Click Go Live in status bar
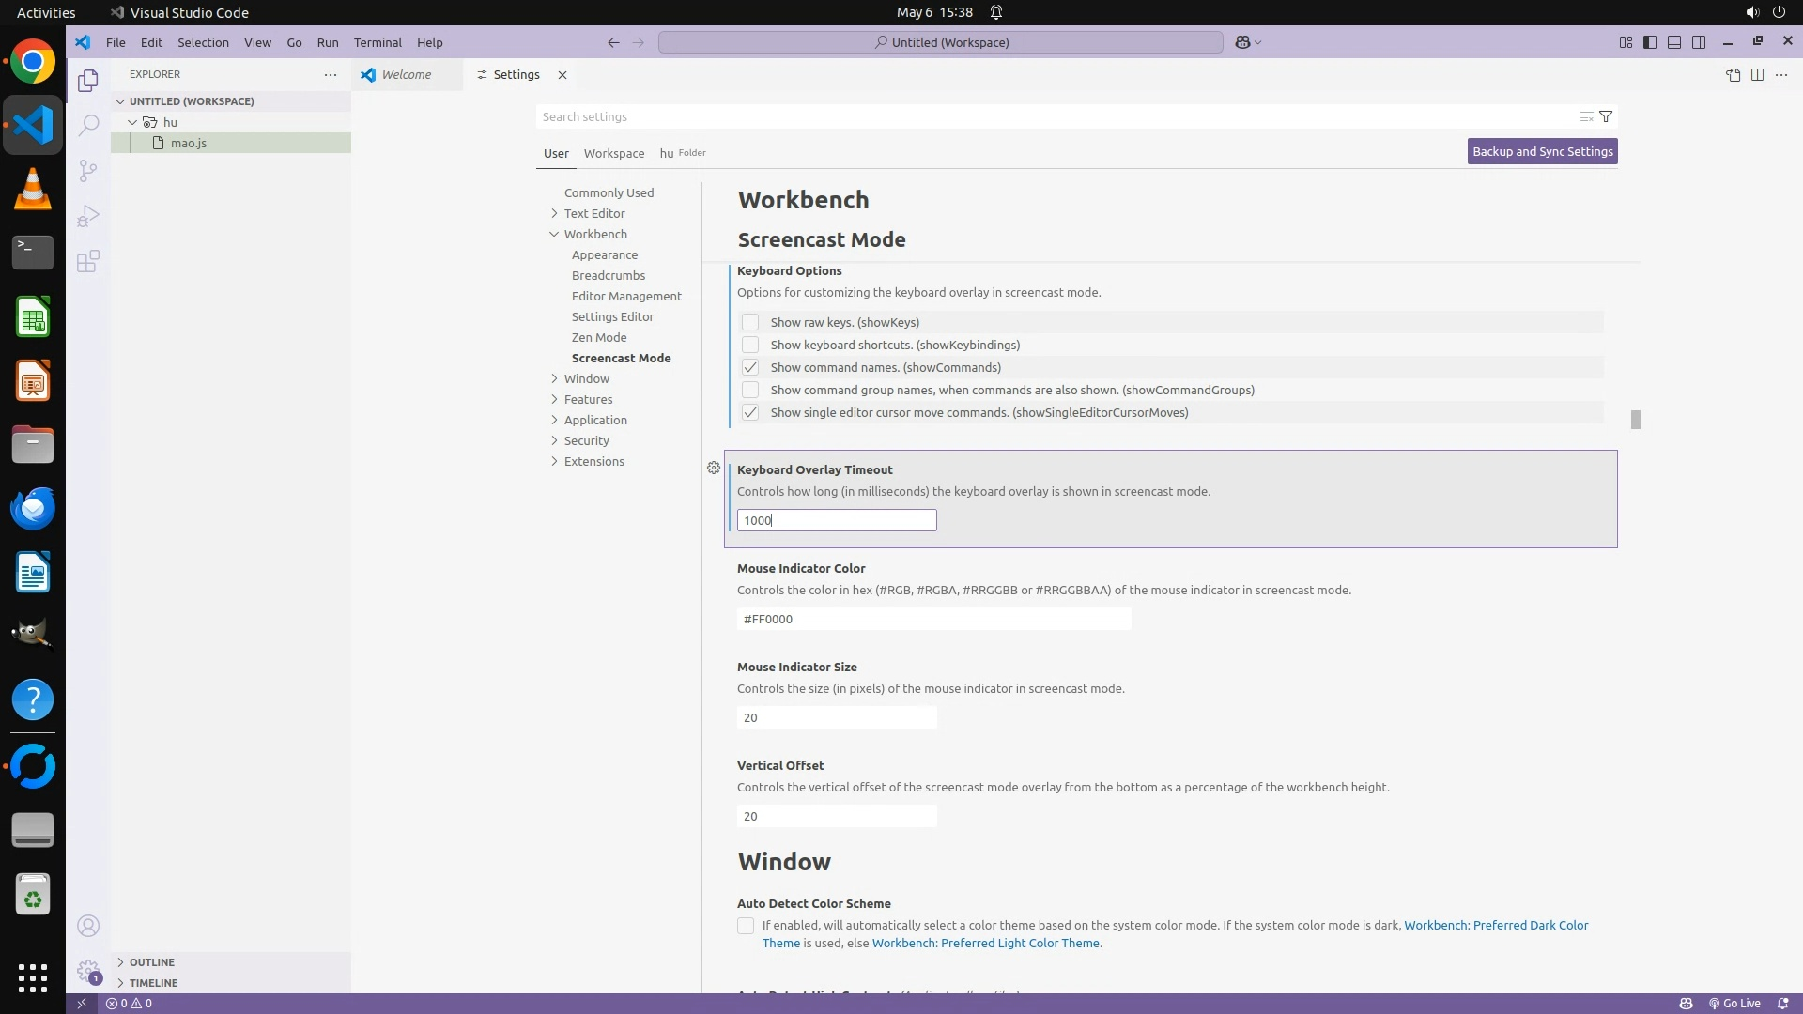Screen dimensions: 1803x1014 1734,1003
